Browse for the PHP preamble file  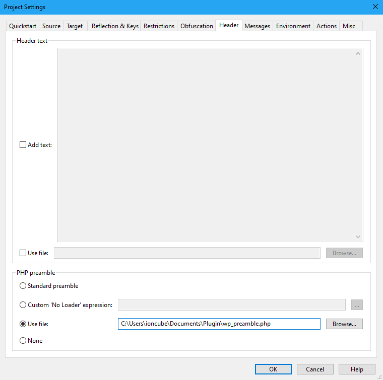[x=344, y=324]
